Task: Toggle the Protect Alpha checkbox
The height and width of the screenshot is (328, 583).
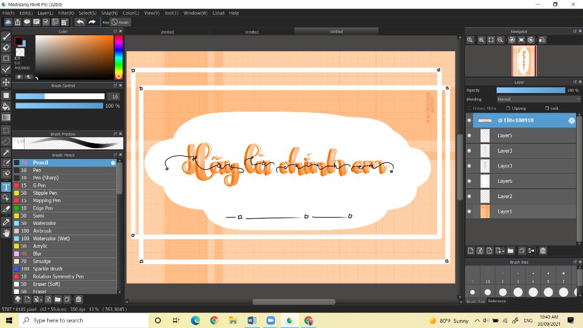Action: [x=469, y=108]
